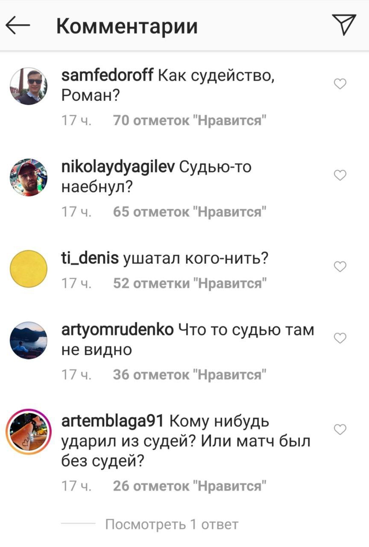Go back using the left arrow

point(18,26)
